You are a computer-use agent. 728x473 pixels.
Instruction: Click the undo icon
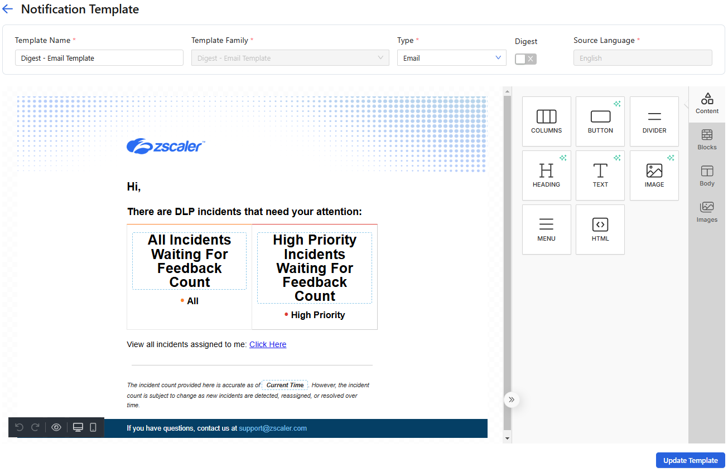[x=20, y=427]
